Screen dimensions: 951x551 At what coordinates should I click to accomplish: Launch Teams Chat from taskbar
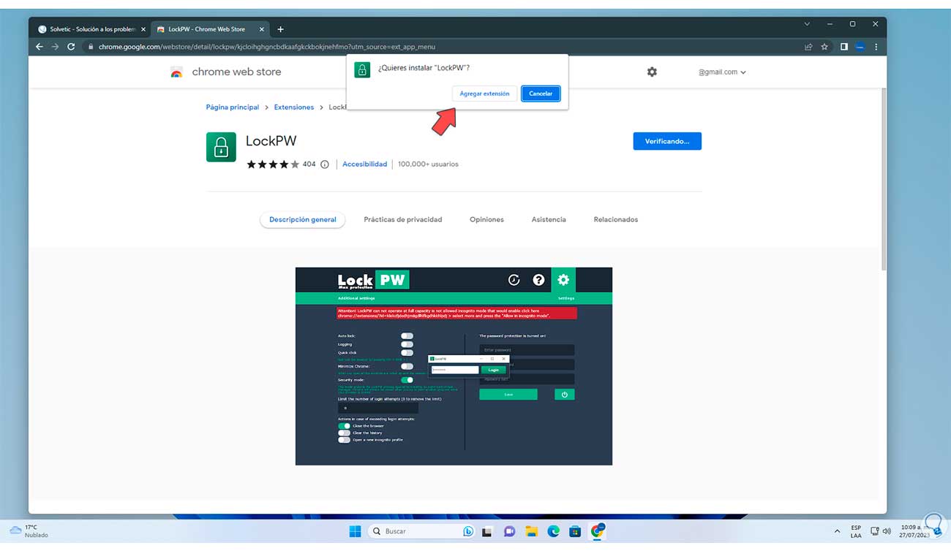(x=510, y=531)
